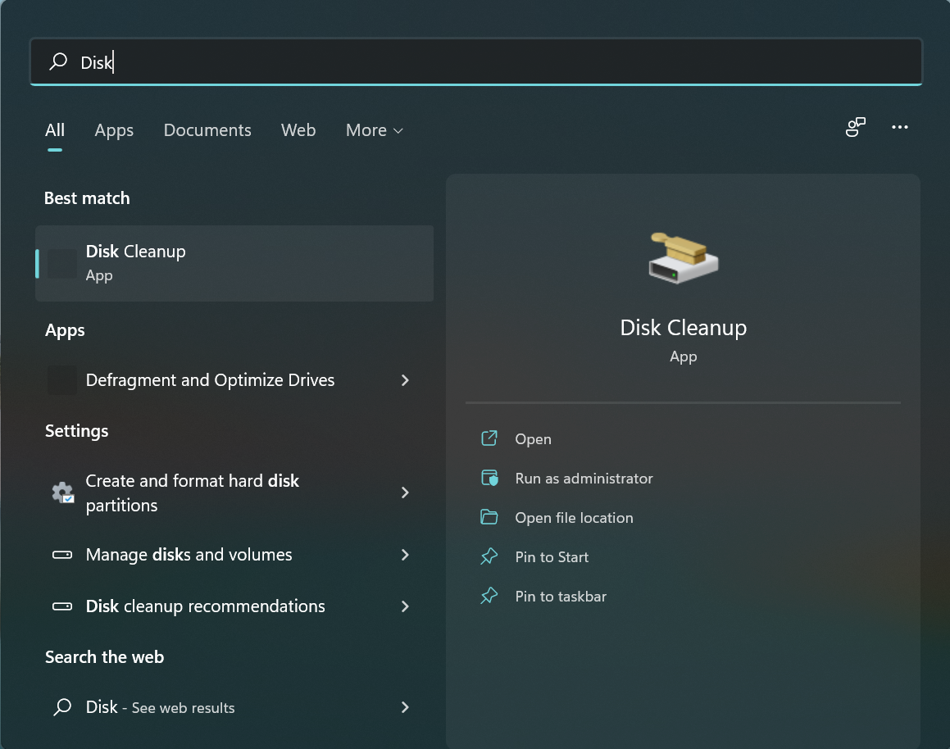Expand the Disk web results chevron
This screenshot has height=749, width=950.
pos(405,707)
